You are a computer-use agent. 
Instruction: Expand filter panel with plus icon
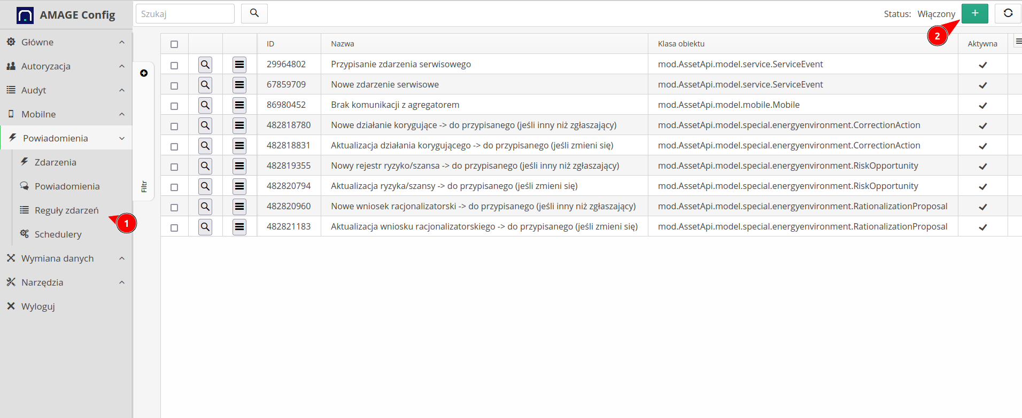[144, 73]
